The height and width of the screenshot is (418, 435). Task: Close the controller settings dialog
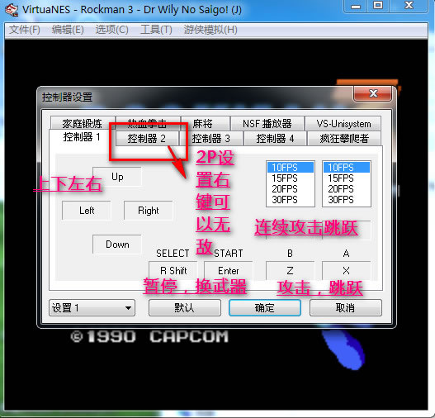pyautogui.click(x=372, y=93)
